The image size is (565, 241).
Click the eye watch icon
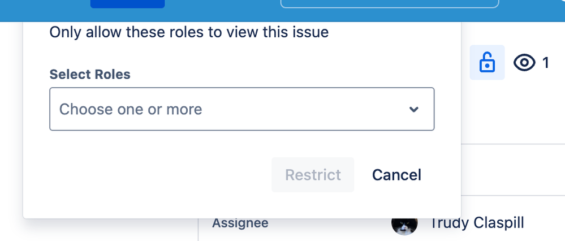[524, 63]
